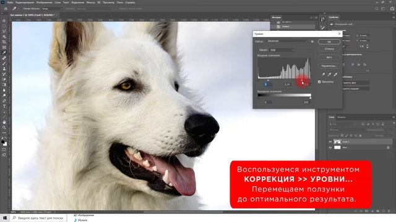Click the Авто button

click(x=329, y=57)
